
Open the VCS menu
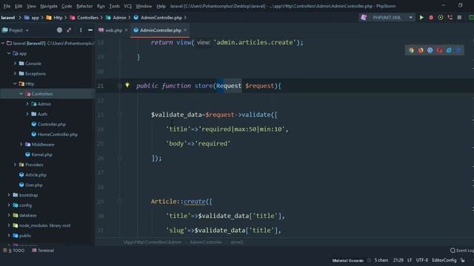point(127,6)
